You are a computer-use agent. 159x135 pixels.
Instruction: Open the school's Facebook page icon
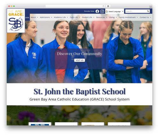point(97,11)
